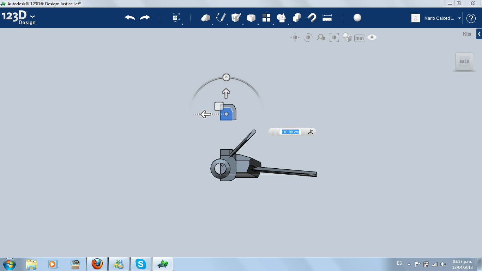
Task: Expand the Kits side panel arrow
Action: point(479,34)
